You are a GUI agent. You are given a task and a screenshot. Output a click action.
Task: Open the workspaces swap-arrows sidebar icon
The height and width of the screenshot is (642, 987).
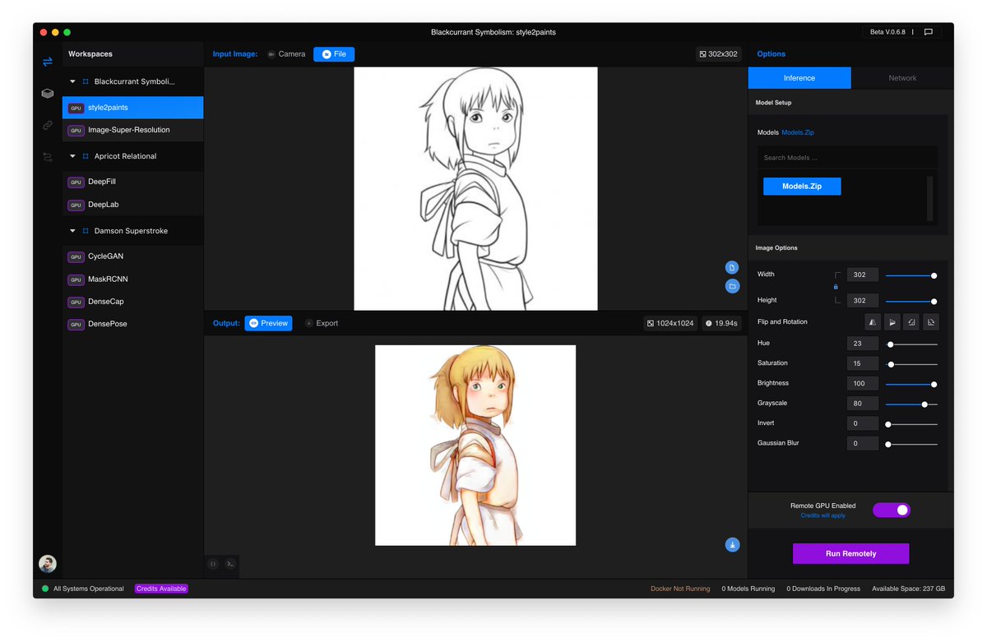(48, 62)
